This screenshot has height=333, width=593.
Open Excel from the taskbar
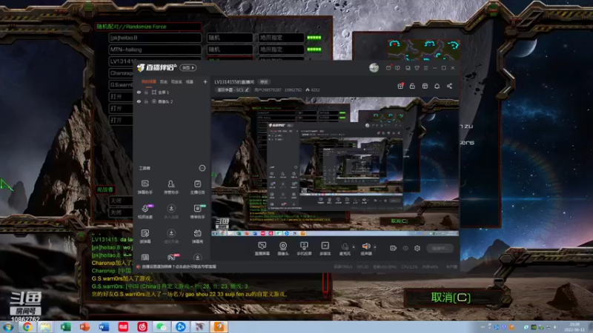65,327
